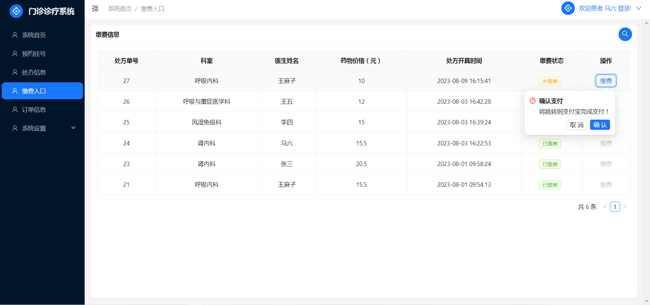Screen dimensions: 650x305
Task: Click scrollbar down arrow at right edge
Action: 646,301
